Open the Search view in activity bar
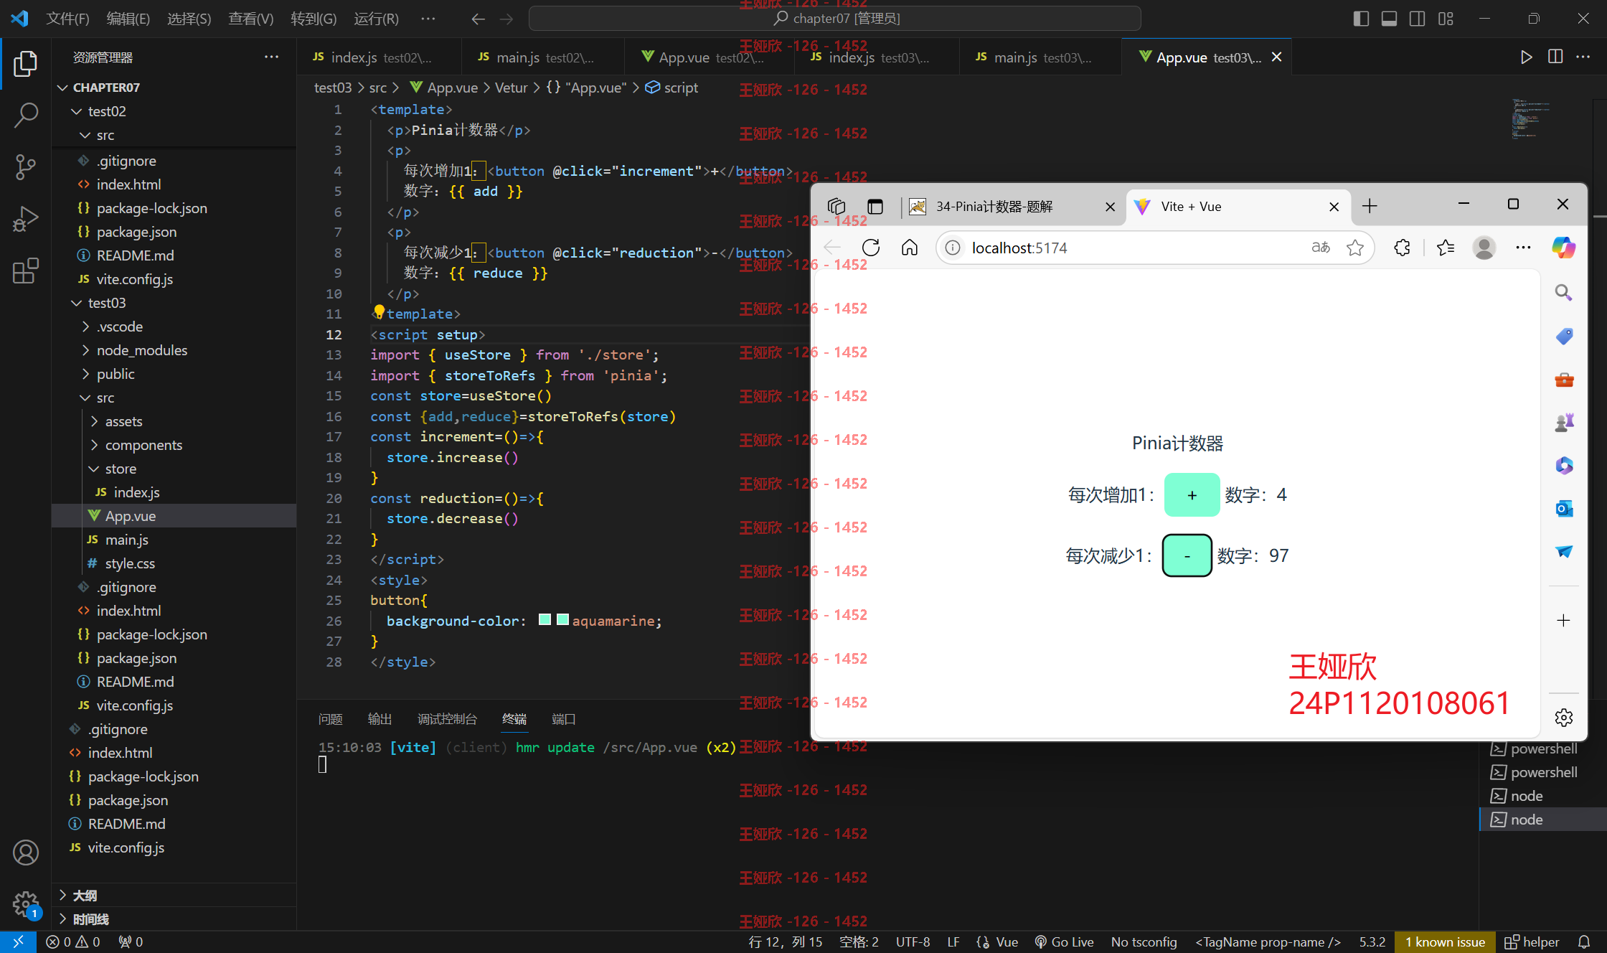 pyautogui.click(x=25, y=115)
